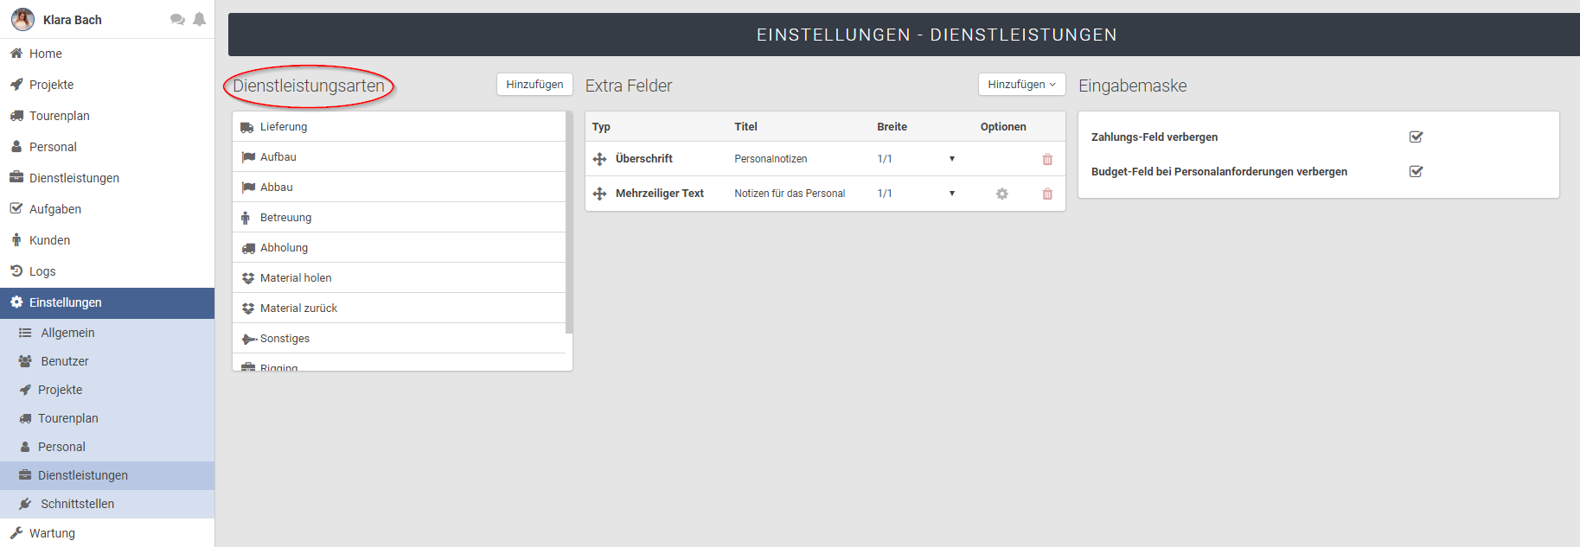Screen dimensions: 1580x547
Task: Click the dropbox icon next to Material holen
Action: (248, 278)
